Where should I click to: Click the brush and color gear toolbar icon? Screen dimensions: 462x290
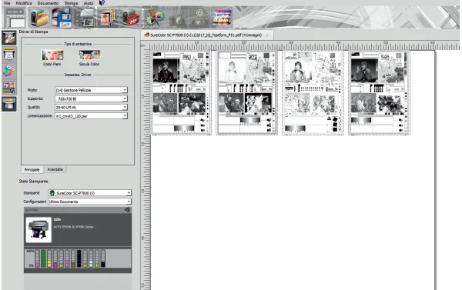click(x=155, y=18)
